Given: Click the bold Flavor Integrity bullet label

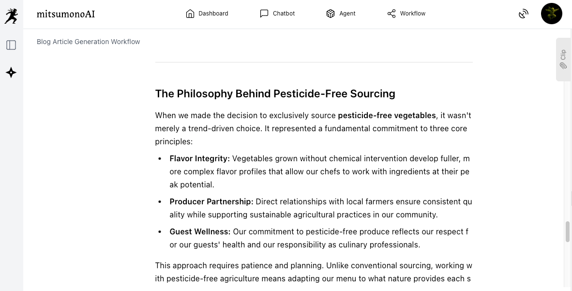Looking at the screenshot, I should 199,158.
